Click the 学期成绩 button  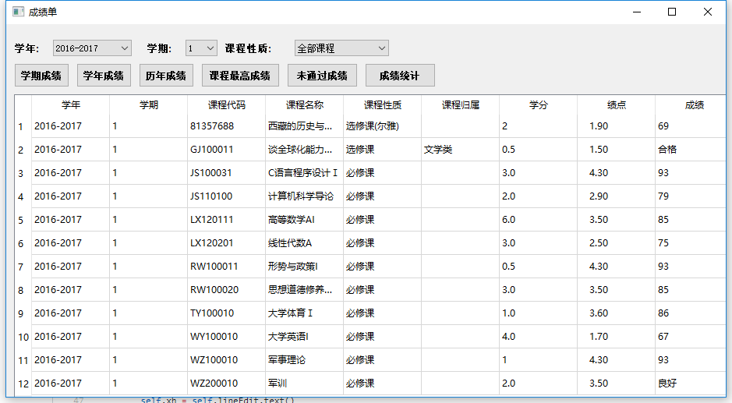point(41,76)
